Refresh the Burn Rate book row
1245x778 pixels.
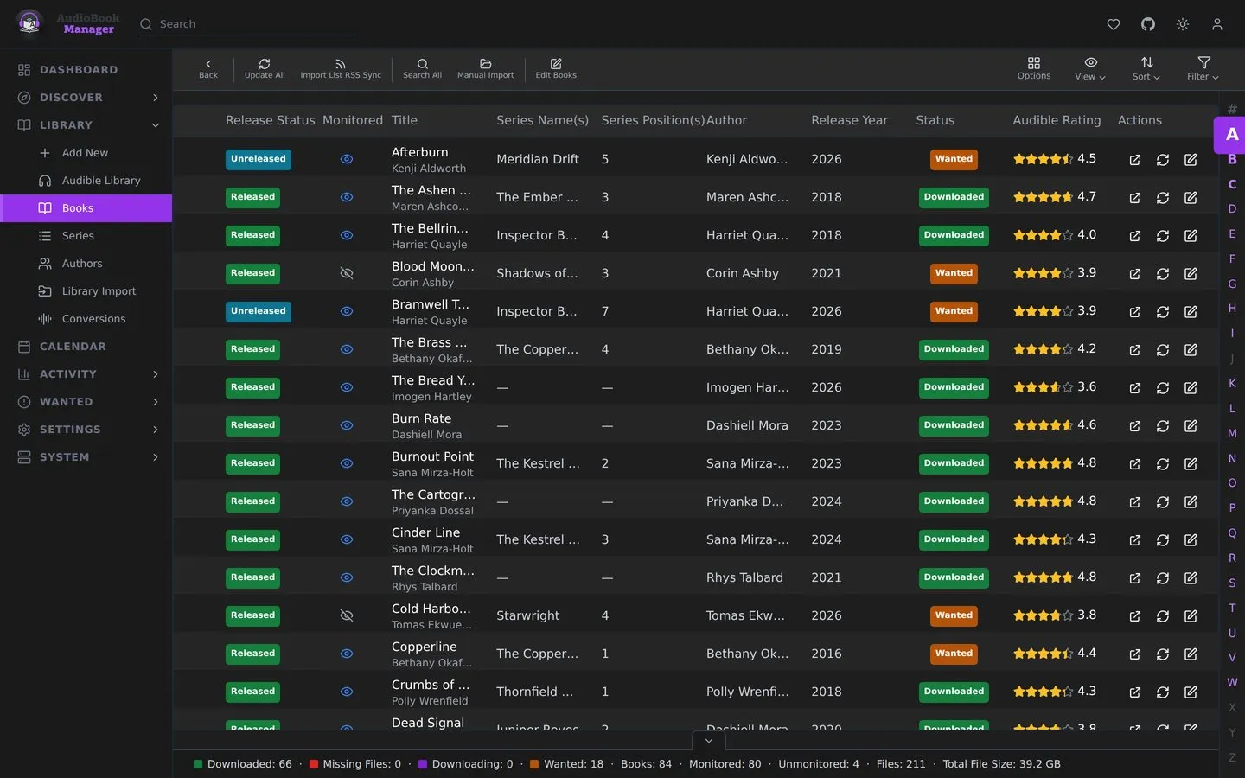click(1163, 426)
